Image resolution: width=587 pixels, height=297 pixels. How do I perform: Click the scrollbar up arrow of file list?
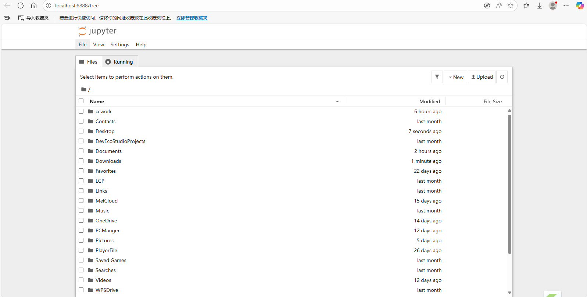coord(509,110)
